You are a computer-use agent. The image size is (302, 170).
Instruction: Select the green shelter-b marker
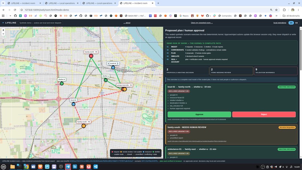point(61,84)
